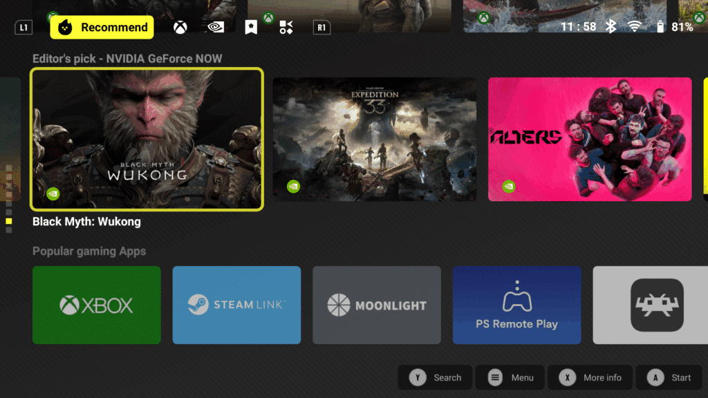Launch the PS Remote Play app tile

tap(517, 305)
